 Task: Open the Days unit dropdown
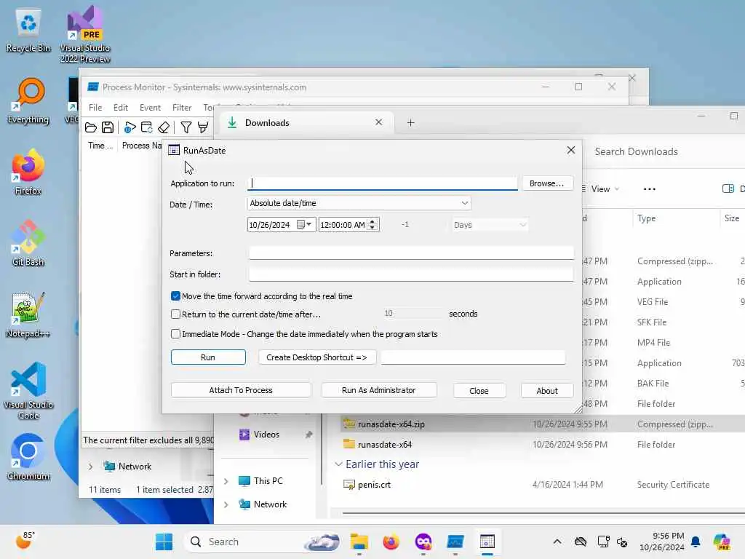(490, 225)
